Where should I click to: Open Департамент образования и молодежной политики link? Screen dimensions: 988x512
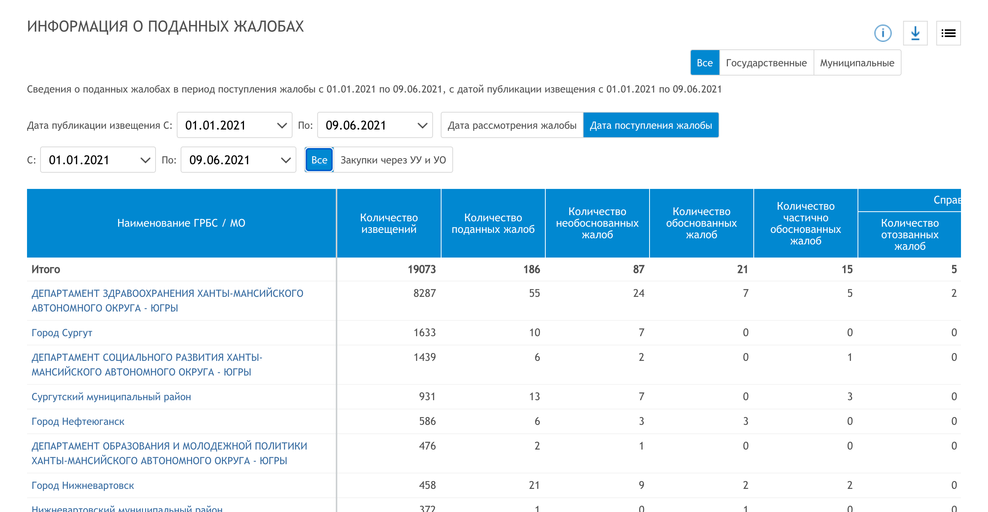point(169,453)
